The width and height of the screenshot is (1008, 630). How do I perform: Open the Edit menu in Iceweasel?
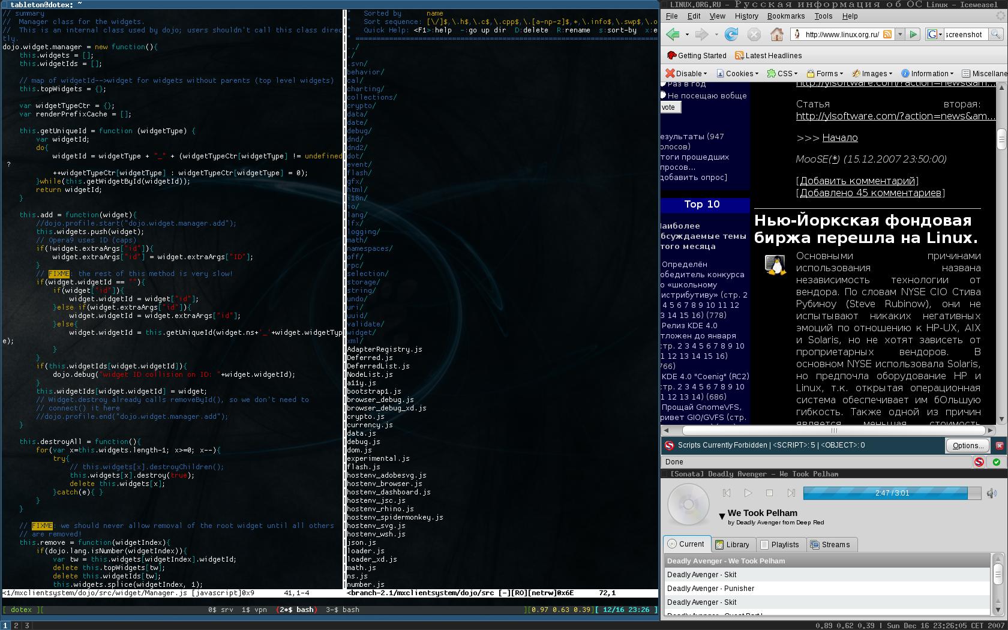694,16
